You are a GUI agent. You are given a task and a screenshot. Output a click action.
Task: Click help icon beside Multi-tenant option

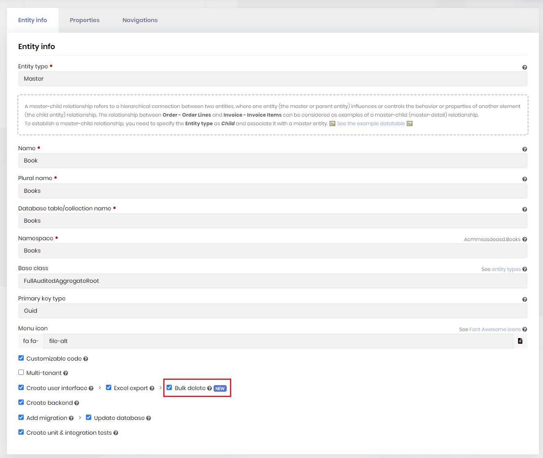[x=65, y=373]
